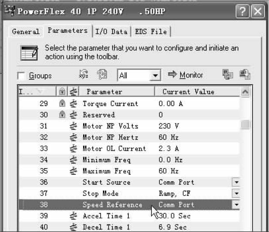
Task: Click the Current Value column header
Action: pyautogui.click(x=197, y=92)
